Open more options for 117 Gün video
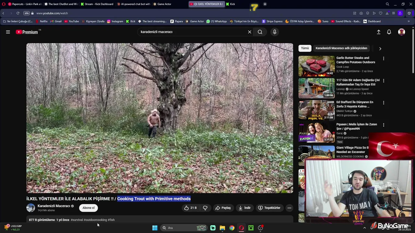 coord(384,81)
